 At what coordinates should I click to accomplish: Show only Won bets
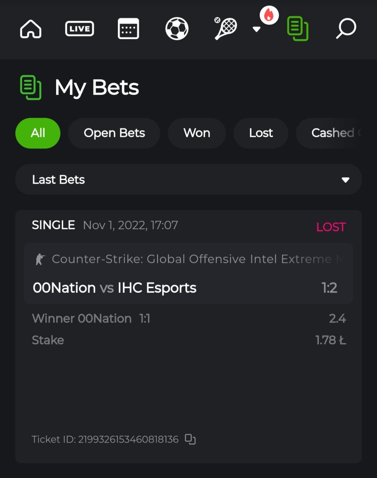click(196, 133)
